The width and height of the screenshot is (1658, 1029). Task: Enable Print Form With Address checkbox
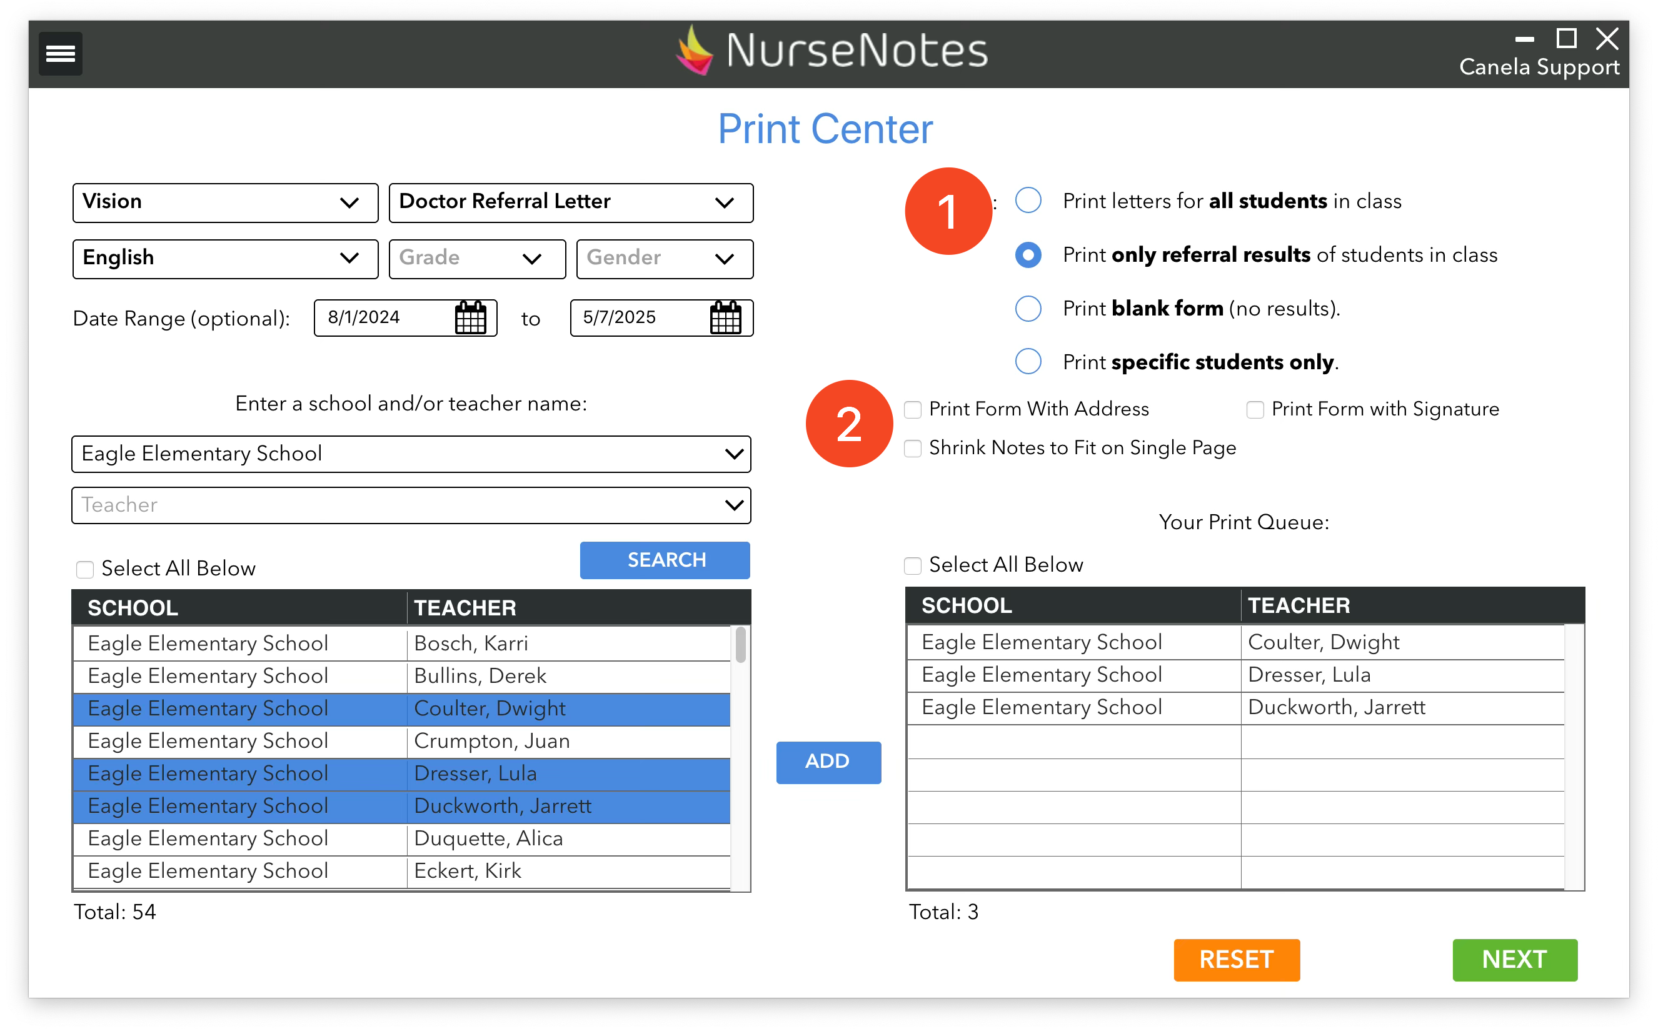pos(912,410)
